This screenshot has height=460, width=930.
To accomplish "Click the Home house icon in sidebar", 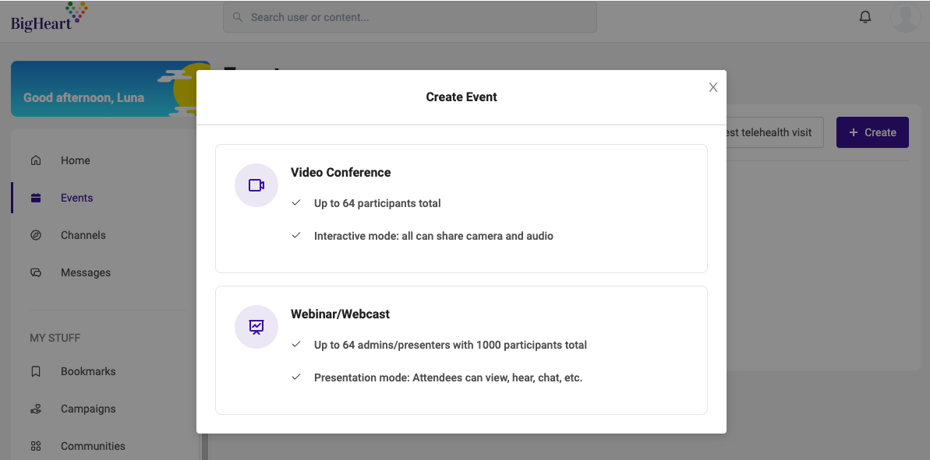I will 36,160.
